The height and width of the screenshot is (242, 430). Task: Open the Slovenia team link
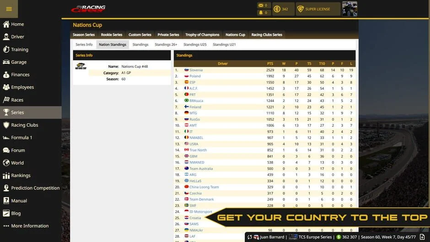point(196,70)
